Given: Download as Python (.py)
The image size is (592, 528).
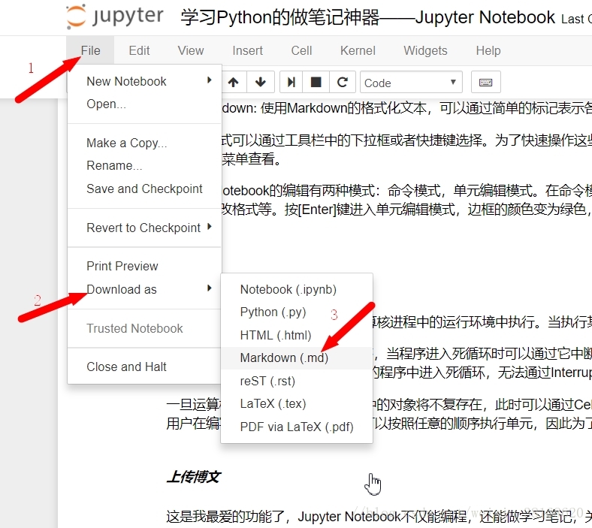Looking at the screenshot, I should tap(297, 312).
